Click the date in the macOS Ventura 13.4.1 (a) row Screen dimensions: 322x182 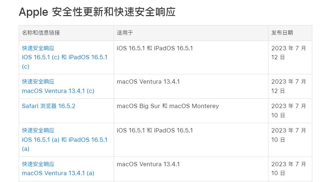click(289, 168)
